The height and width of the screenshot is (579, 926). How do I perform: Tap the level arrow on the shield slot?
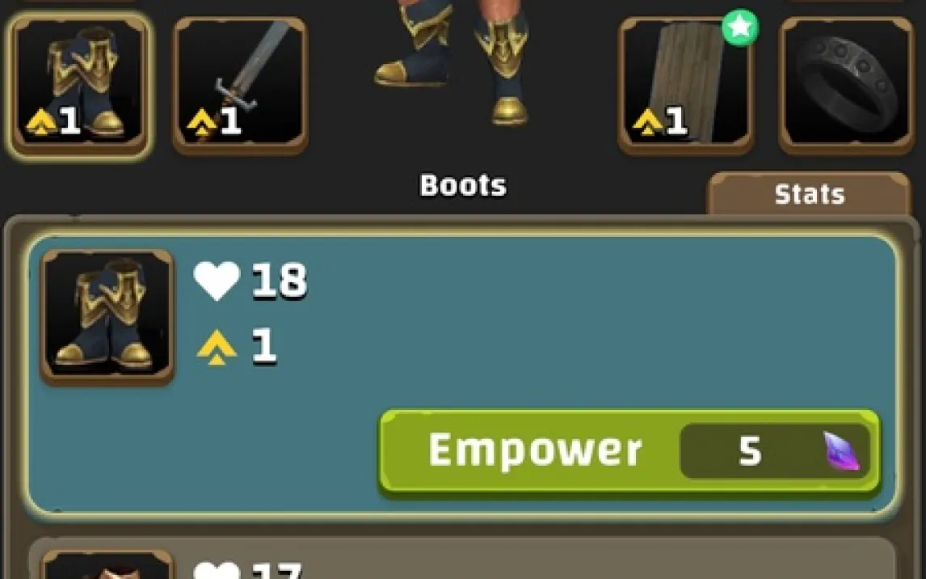pos(647,122)
